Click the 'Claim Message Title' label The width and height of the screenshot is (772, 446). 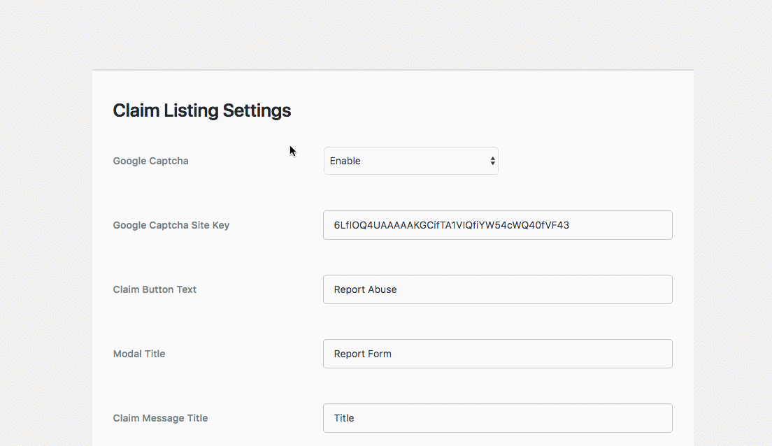coord(160,418)
